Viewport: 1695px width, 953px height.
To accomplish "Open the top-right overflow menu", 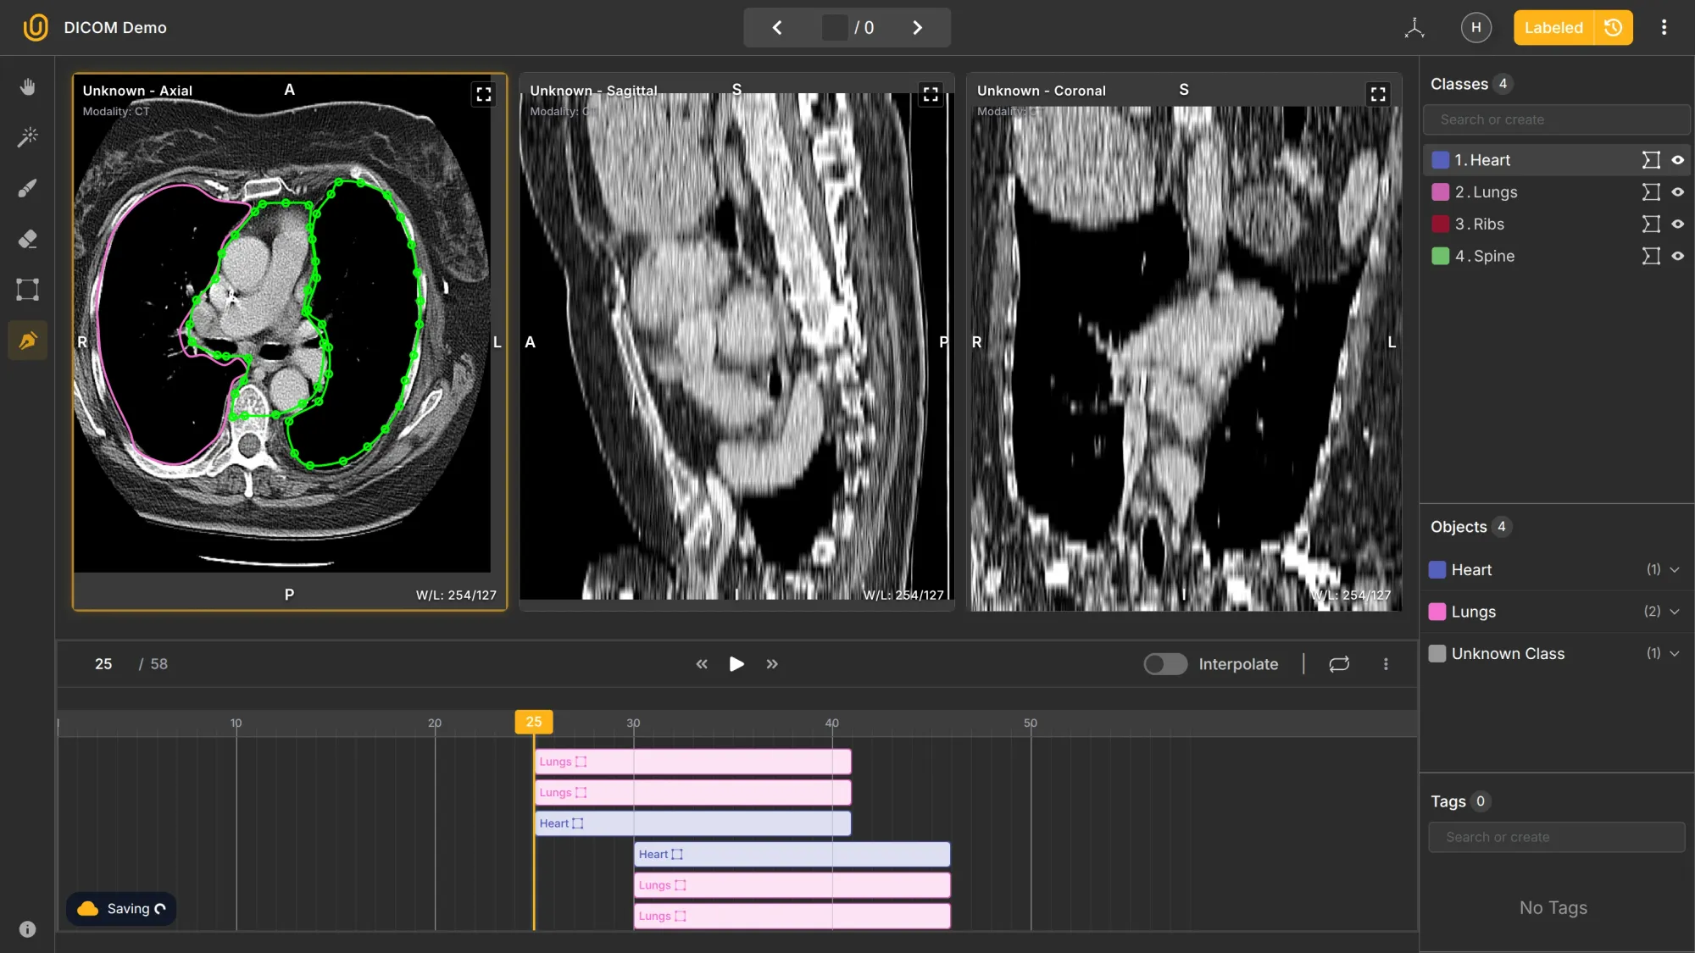I will click(1664, 27).
